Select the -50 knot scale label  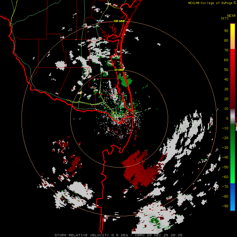pyautogui.click(x=225, y=167)
